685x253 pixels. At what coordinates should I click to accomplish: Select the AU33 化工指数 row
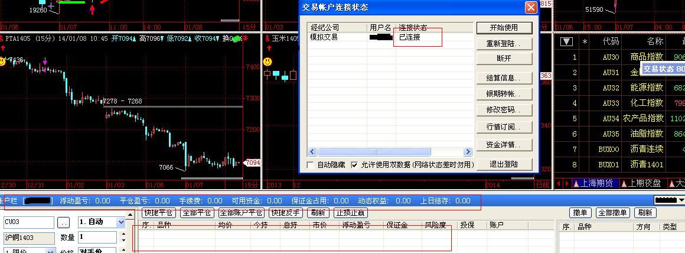pos(620,103)
